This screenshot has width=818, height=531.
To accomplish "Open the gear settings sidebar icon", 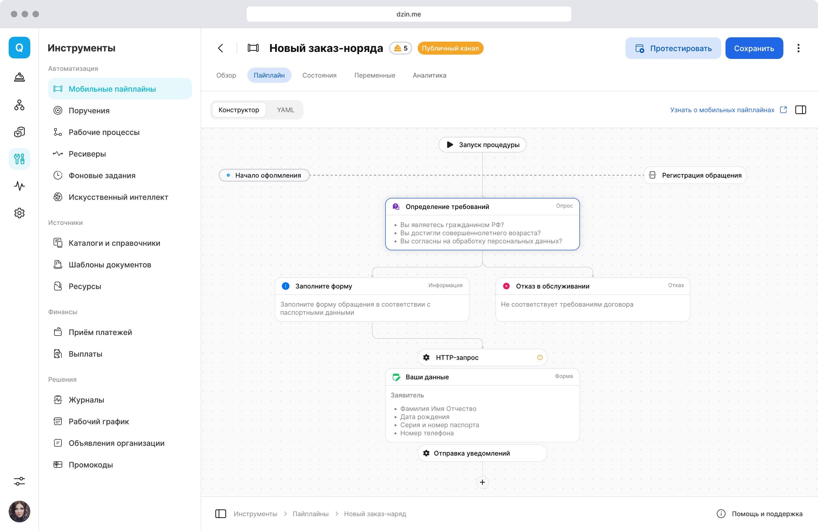I will (x=19, y=213).
